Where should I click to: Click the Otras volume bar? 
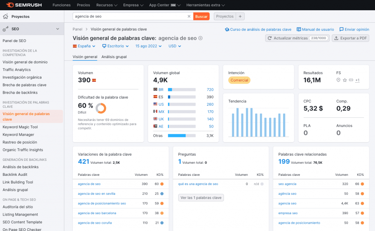[x=182, y=136]
